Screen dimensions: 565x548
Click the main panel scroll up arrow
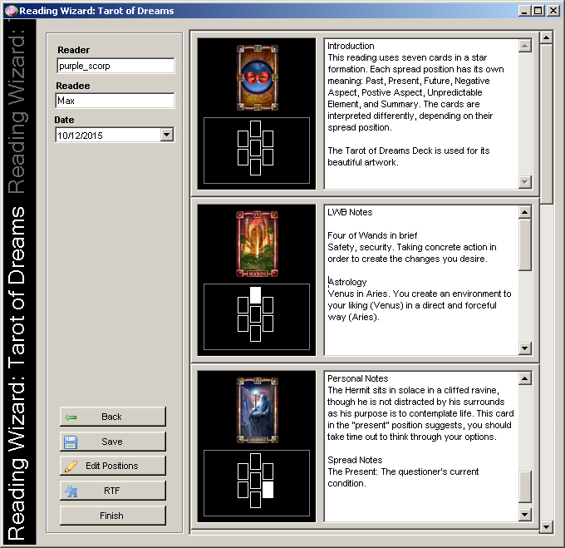[x=546, y=37]
